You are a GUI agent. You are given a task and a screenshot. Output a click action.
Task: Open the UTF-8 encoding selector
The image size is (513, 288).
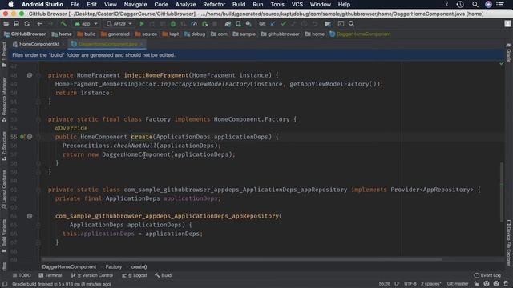410,284
